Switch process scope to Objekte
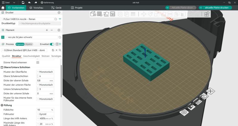Image resolution: width=238 pixels, height=126 pixels. (x=29, y=44)
